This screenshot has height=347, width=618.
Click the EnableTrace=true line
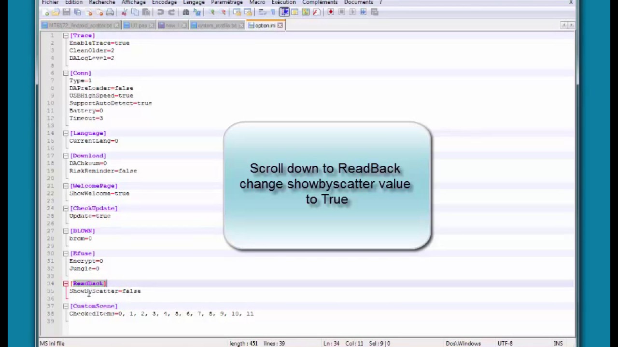[99, 43]
